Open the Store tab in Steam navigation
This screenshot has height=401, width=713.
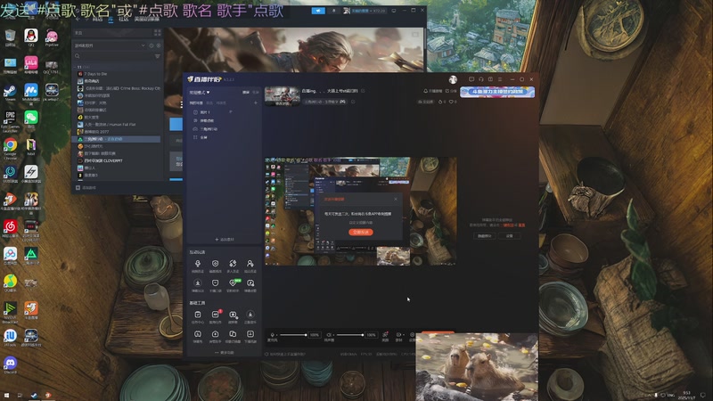97,20
